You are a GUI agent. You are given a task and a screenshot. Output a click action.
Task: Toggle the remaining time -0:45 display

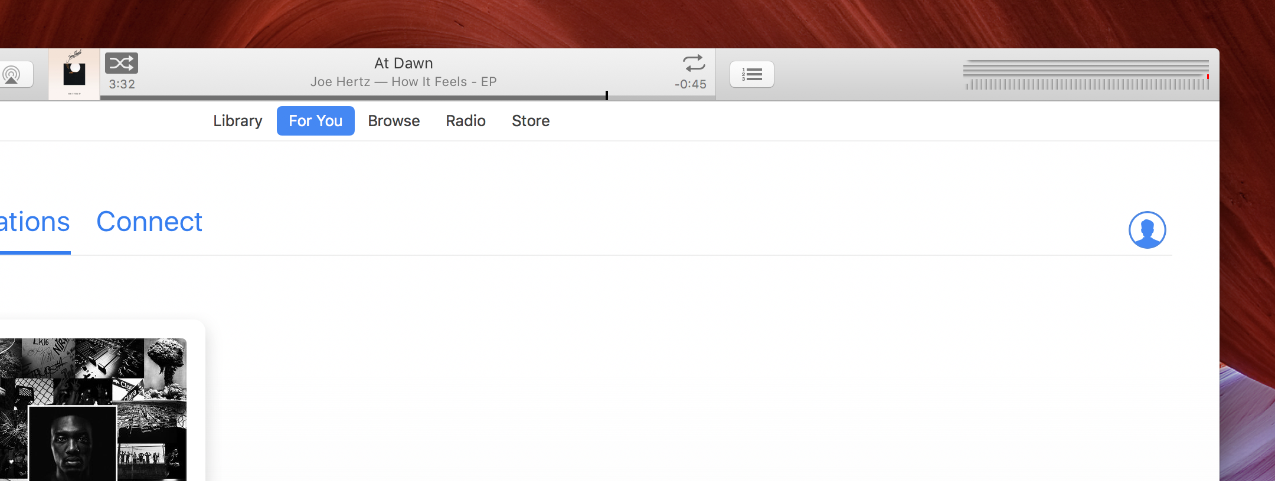(691, 84)
